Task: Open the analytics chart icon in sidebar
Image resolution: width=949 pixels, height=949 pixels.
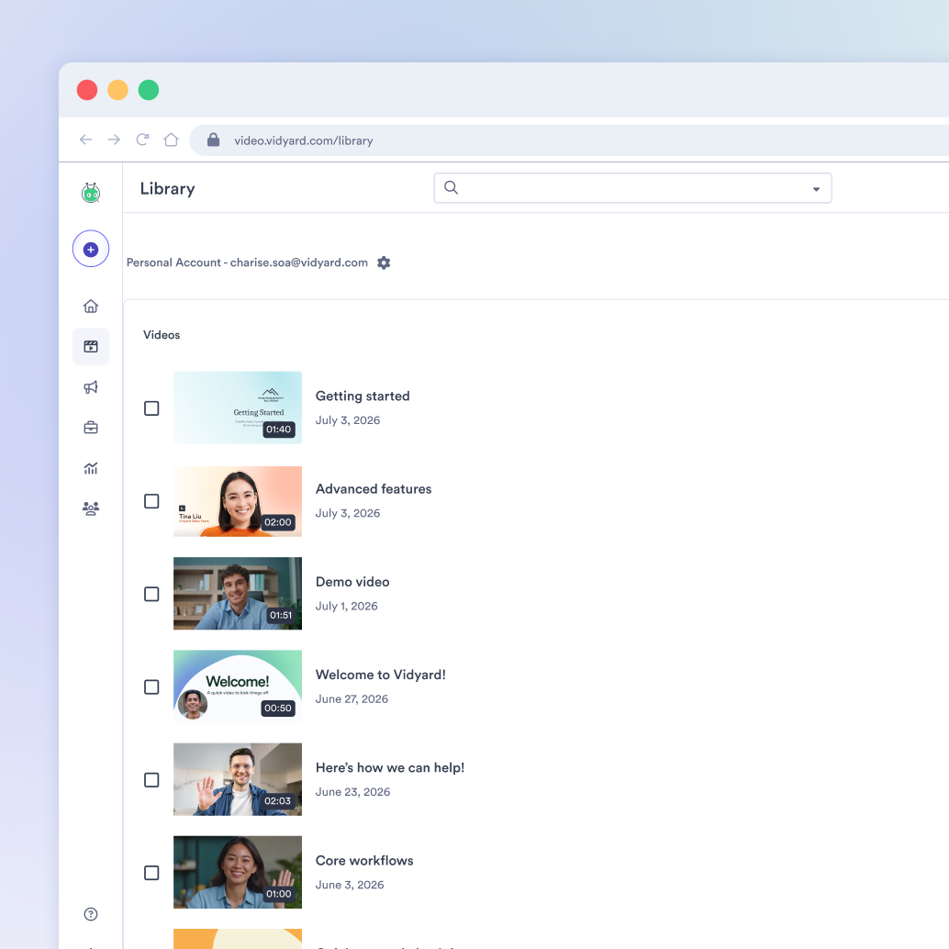Action: point(91,468)
